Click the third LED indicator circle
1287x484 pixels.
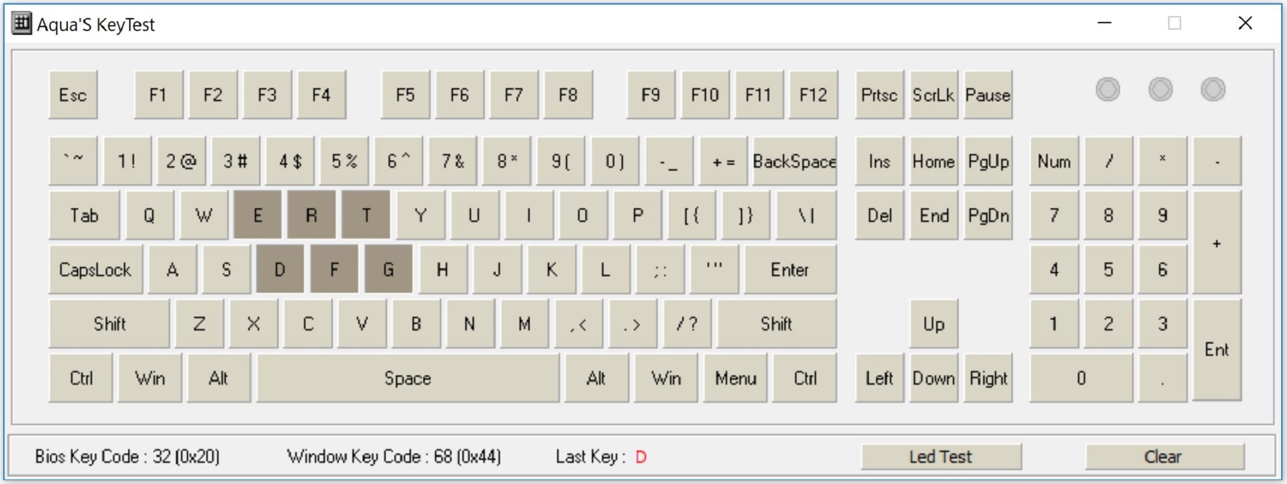(1213, 89)
